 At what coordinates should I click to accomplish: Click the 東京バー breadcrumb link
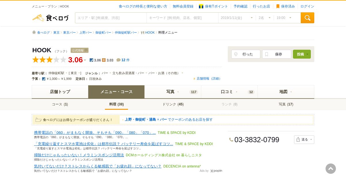pos(69,32)
